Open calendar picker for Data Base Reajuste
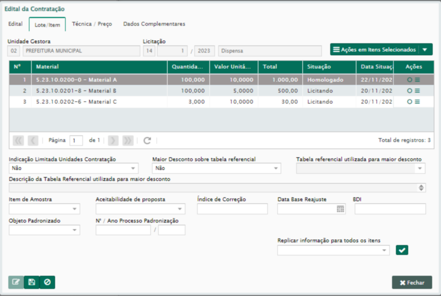441x296 pixels. 340,209
